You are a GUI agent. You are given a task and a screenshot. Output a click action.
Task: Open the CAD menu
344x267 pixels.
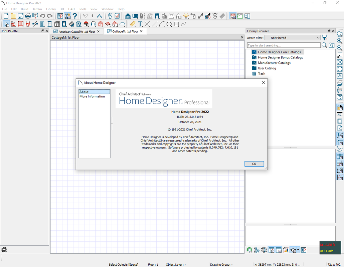click(x=71, y=9)
